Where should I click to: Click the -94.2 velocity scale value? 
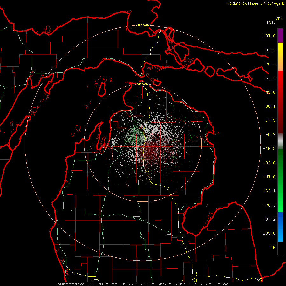(269, 219)
